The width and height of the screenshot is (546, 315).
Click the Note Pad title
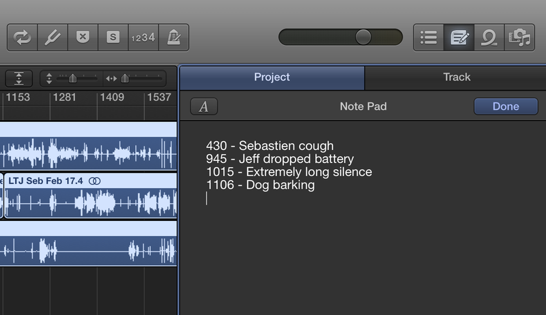click(x=363, y=106)
